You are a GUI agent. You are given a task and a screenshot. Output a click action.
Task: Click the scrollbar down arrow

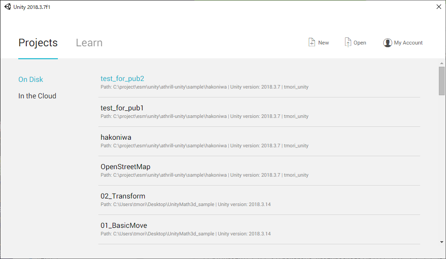[x=442, y=242]
